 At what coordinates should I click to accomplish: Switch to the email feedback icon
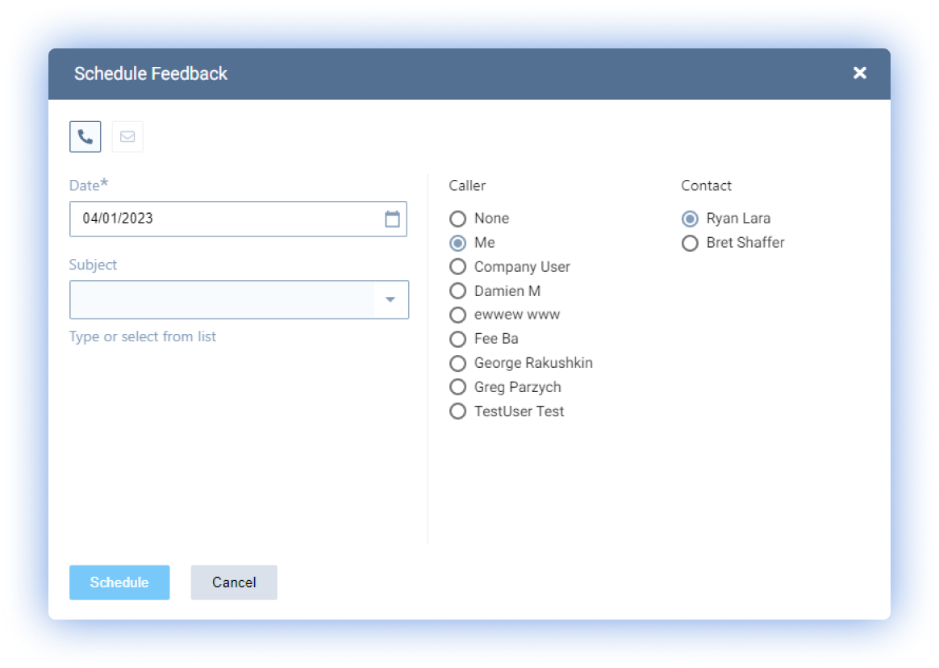pyautogui.click(x=127, y=136)
